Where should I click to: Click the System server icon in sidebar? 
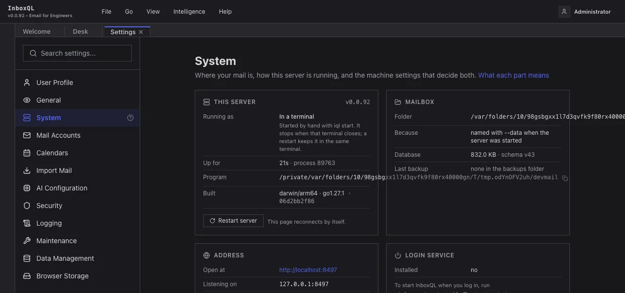[x=27, y=118]
